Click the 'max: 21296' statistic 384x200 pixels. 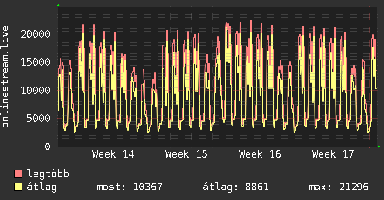point(338,187)
